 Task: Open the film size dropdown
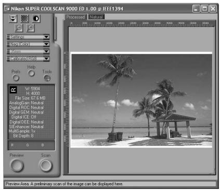(28, 52)
